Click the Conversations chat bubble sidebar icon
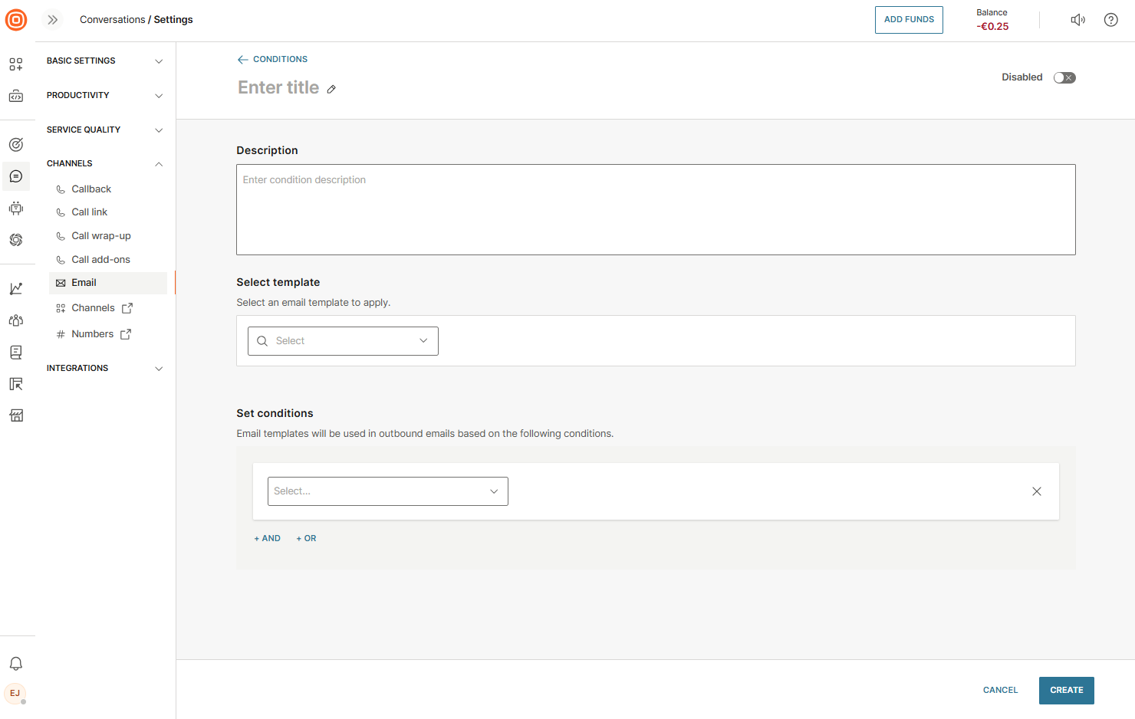 [x=16, y=176]
